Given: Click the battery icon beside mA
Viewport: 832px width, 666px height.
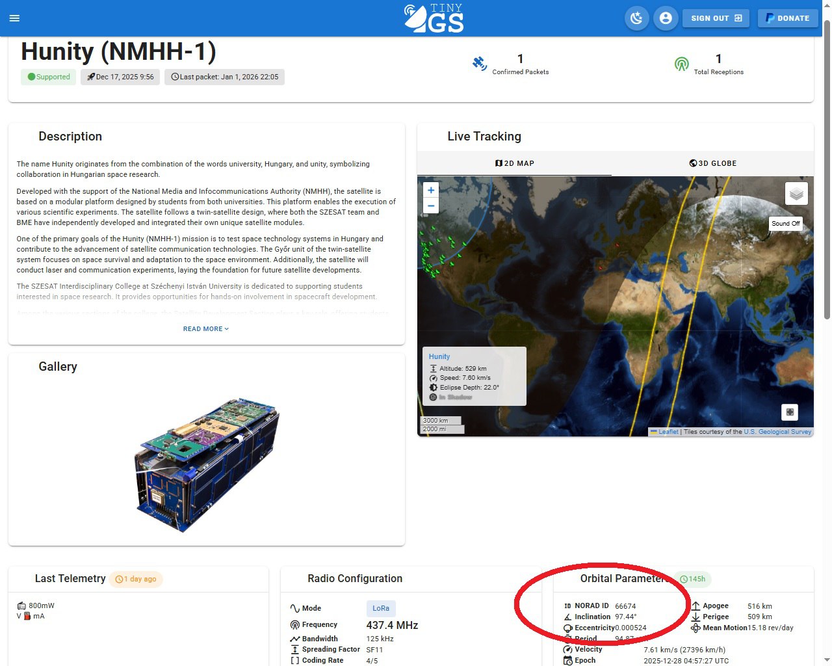Looking at the screenshot, I should (27, 616).
